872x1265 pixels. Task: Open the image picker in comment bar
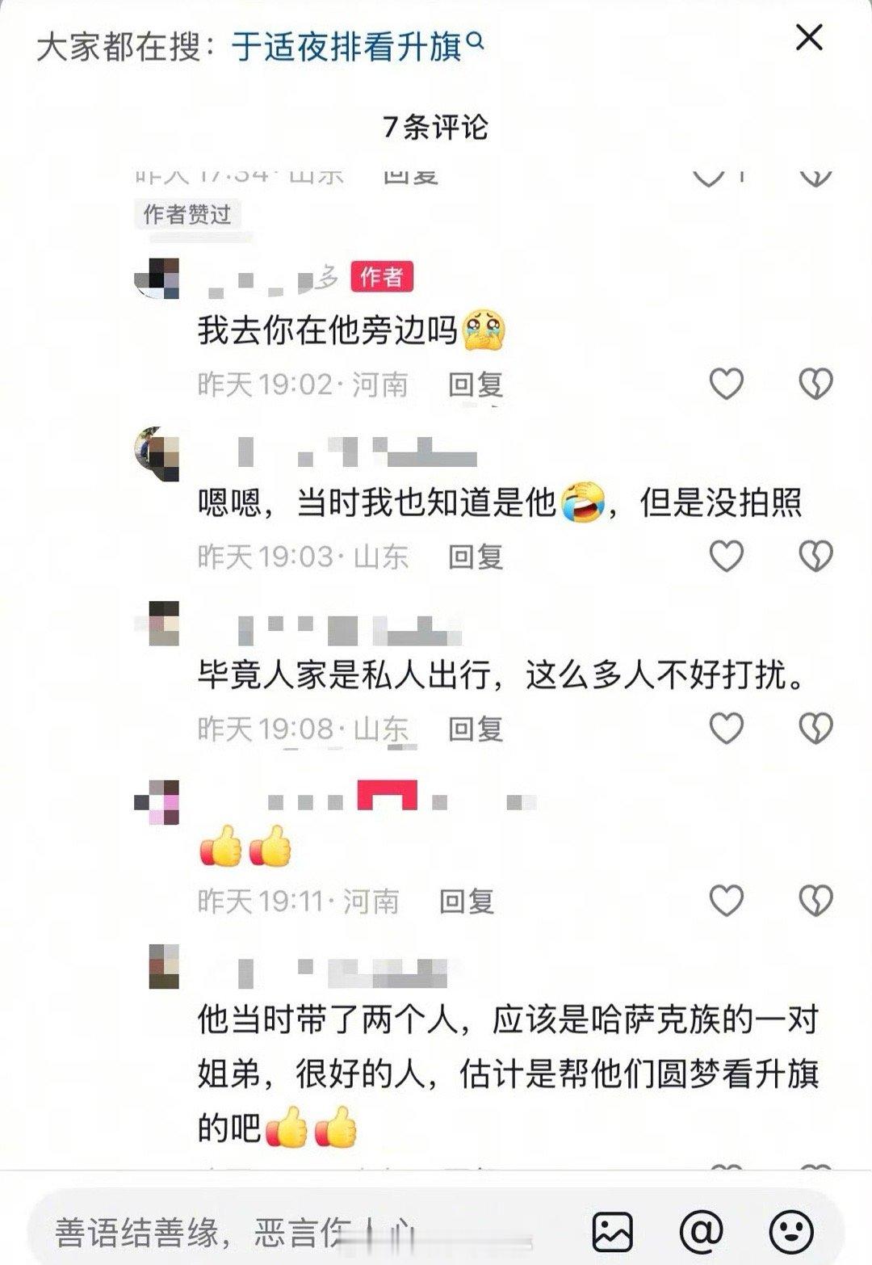point(612,1232)
